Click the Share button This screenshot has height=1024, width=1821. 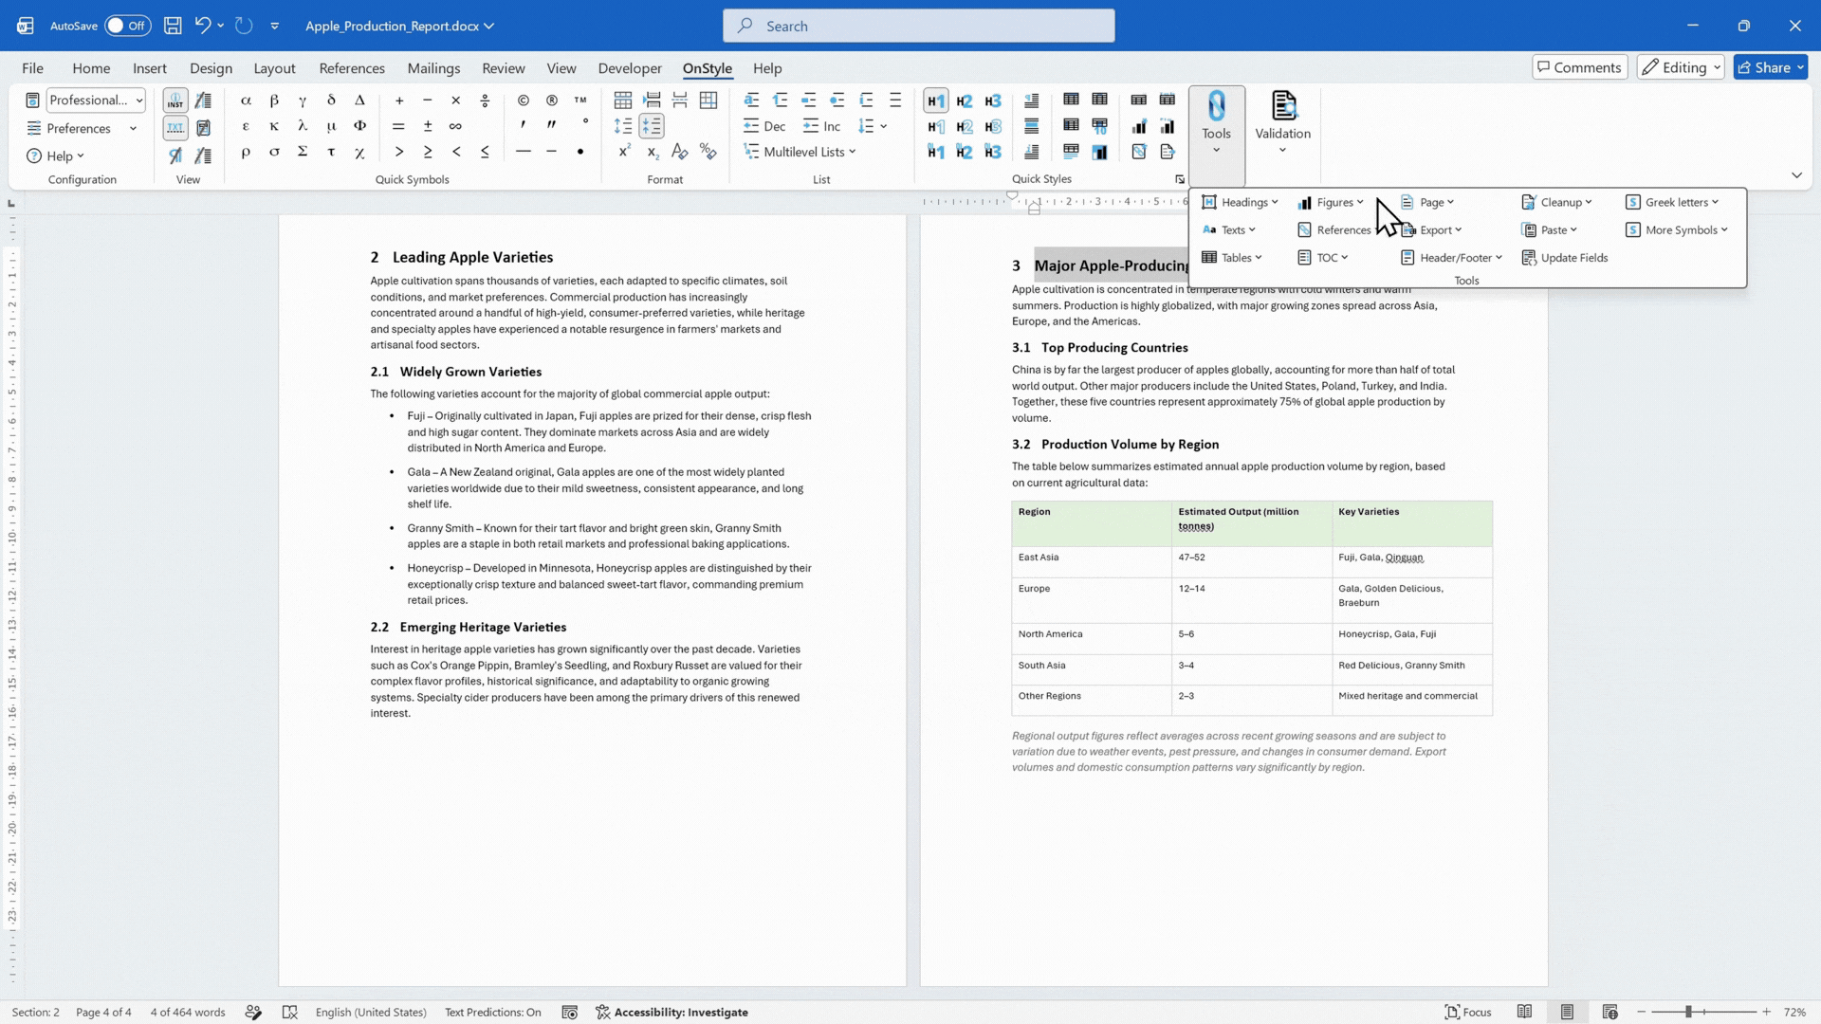(1771, 67)
